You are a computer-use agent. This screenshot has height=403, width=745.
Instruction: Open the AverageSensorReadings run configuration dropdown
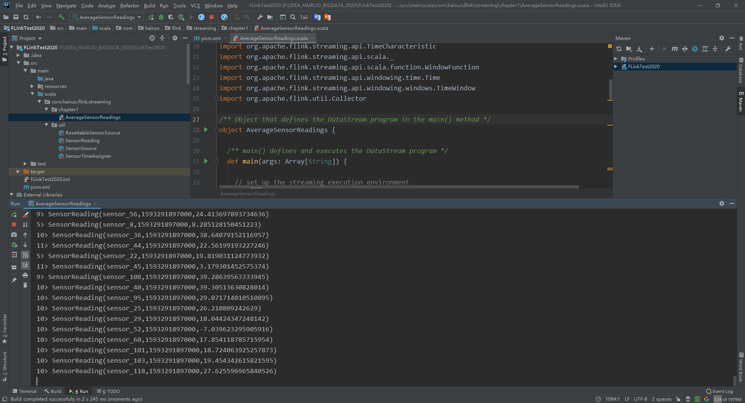coord(107,17)
